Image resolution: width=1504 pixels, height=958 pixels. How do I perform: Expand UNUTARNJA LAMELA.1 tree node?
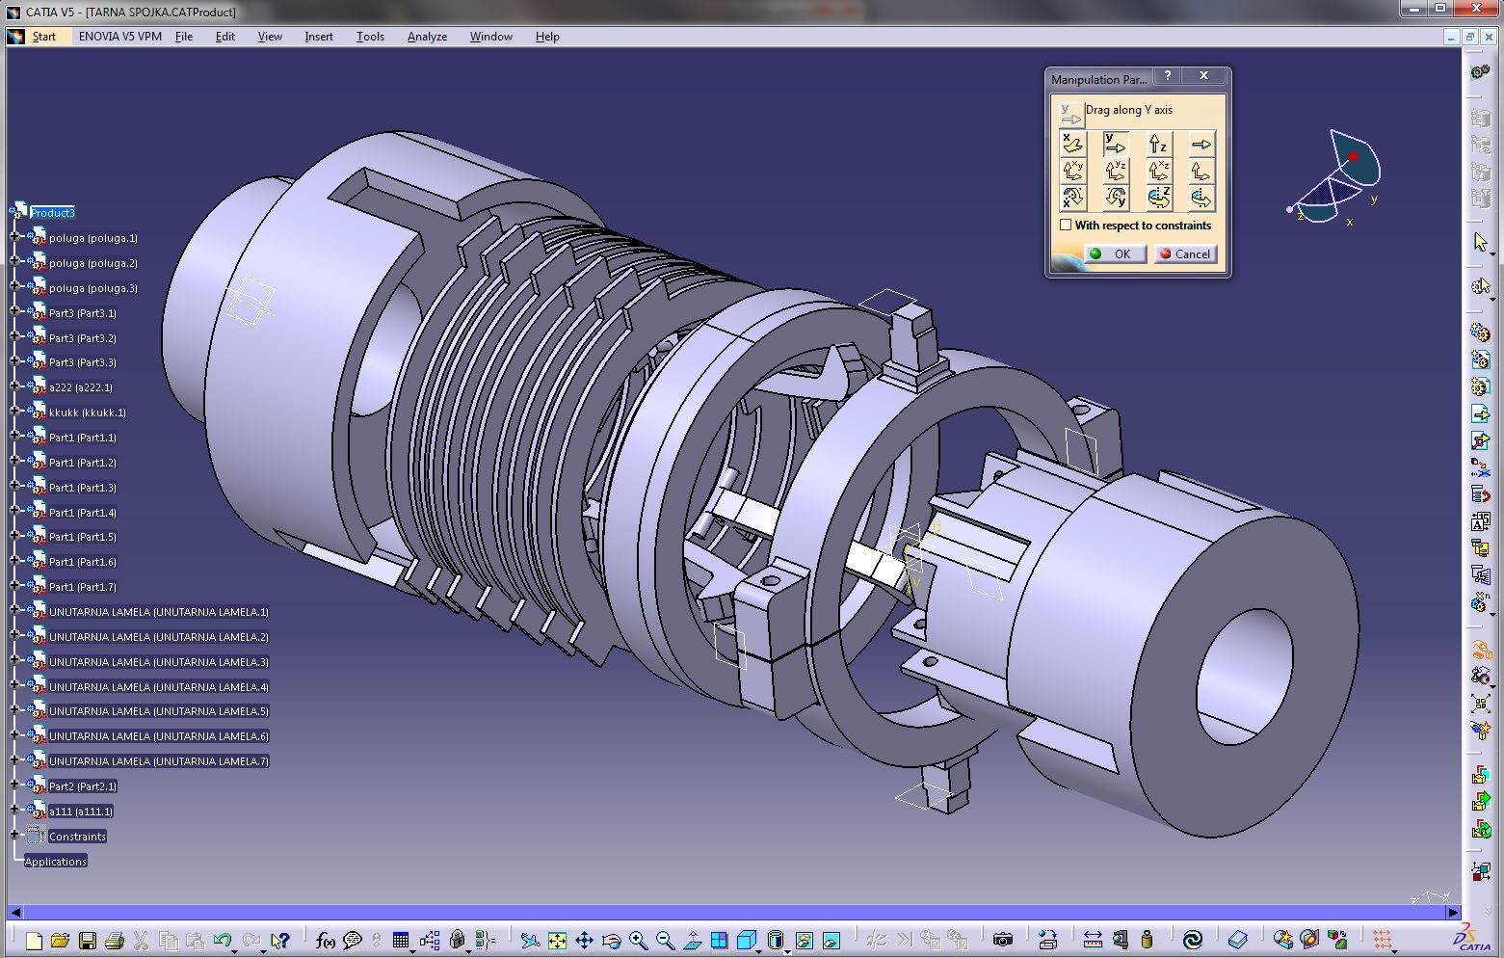[15, 611]
